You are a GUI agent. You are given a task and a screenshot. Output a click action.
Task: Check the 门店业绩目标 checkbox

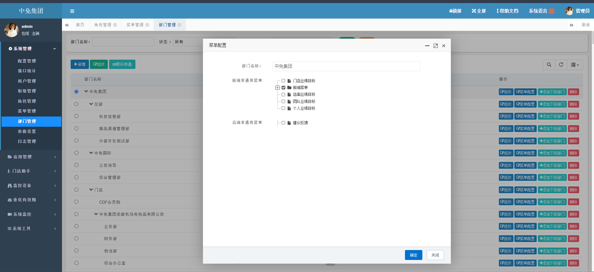(x=283, y=81)
